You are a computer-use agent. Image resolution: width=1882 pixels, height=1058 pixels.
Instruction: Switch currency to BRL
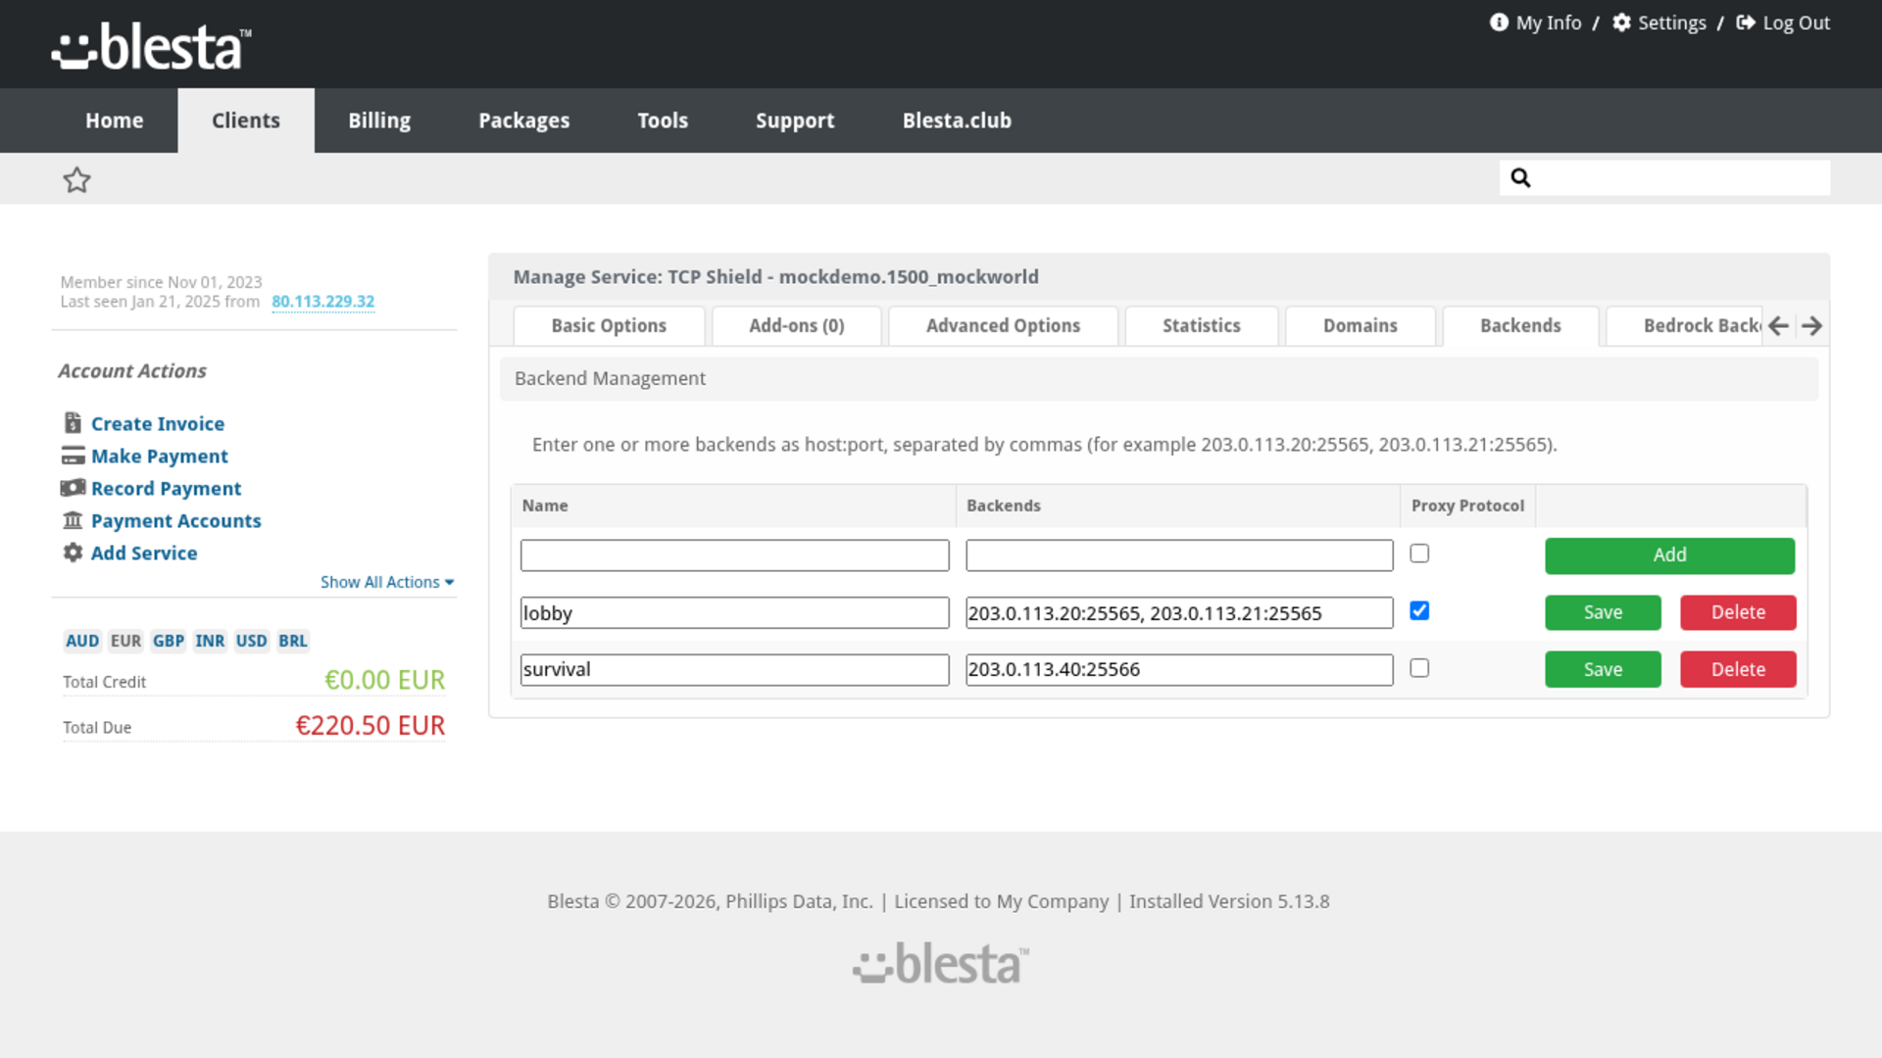(293, 641)
